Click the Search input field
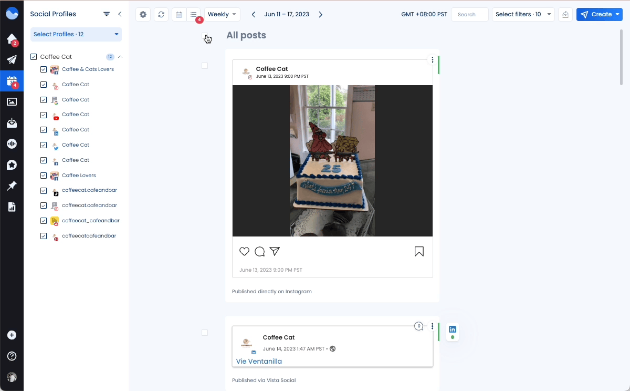The image size is (630, 391). [470, 14]
